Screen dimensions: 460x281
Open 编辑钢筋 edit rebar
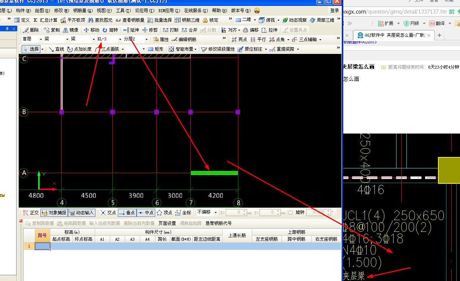[x=184, y=39]
